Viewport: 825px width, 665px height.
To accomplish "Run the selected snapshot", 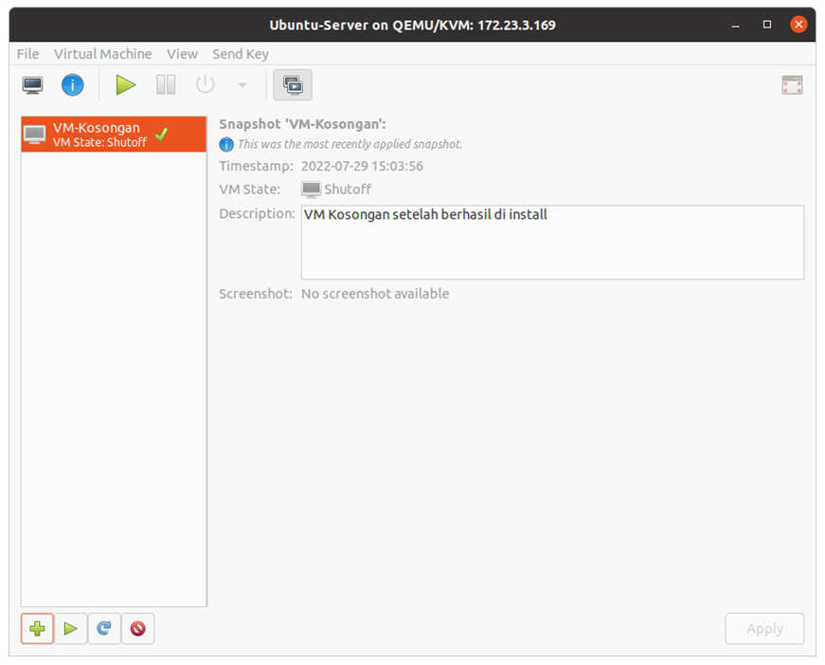I will pyautogui.click(x=71, y=628).
